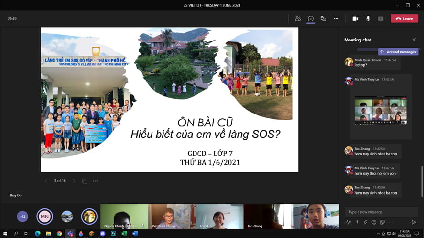424x238 pixels.
Task: Select the yellow cartoon participant avatar
Action: tap(89, 217)
